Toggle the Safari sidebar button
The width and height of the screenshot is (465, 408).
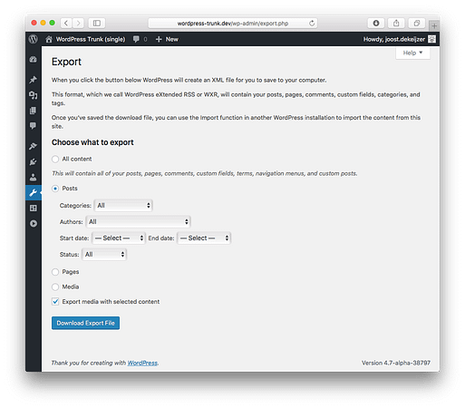point(97,23)
